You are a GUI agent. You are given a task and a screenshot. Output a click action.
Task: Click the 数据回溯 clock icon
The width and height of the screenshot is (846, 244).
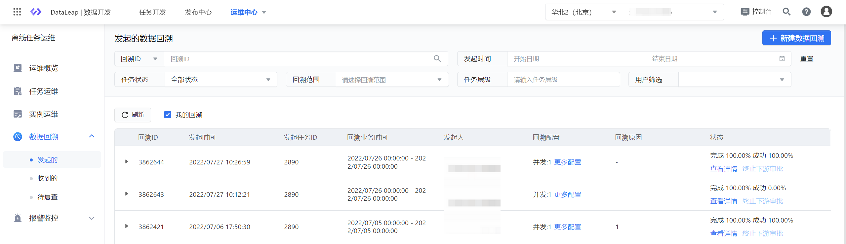(x=18, y=137)
